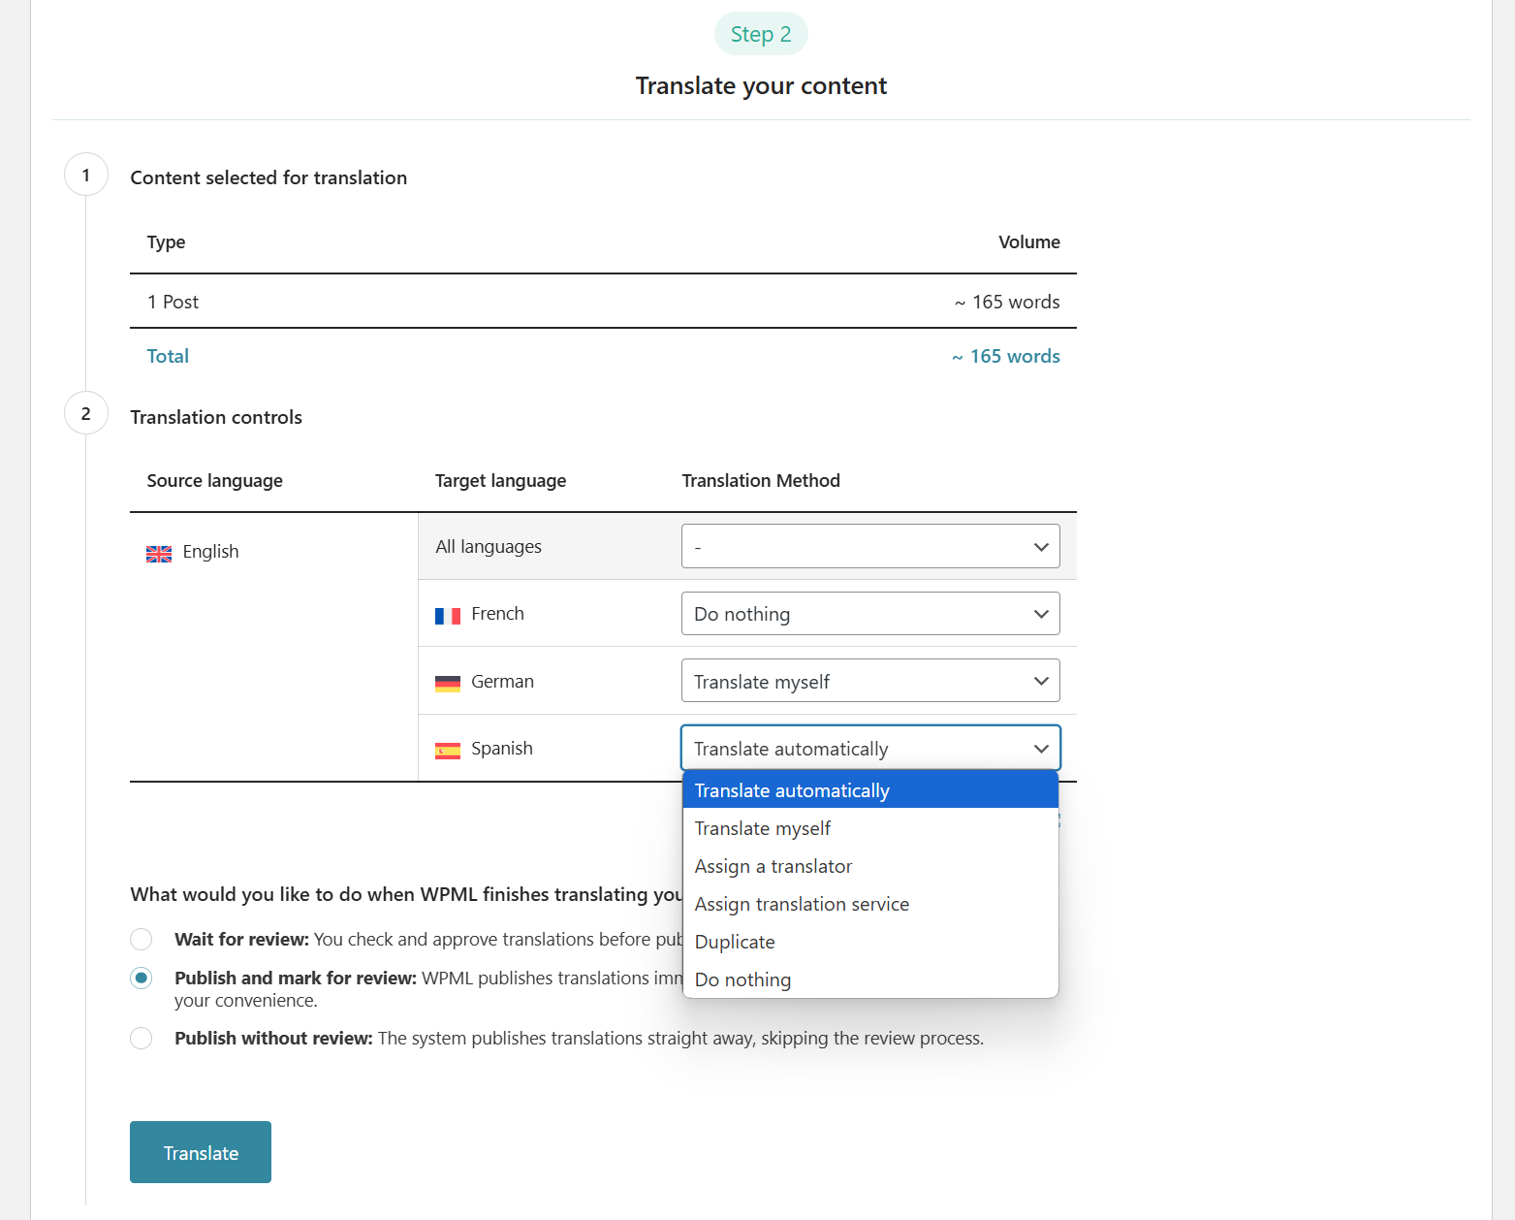The height and width of the screenshot is (1220, 1515).
Task: Select the Wait for review radio button
Action: click(142, 939)
